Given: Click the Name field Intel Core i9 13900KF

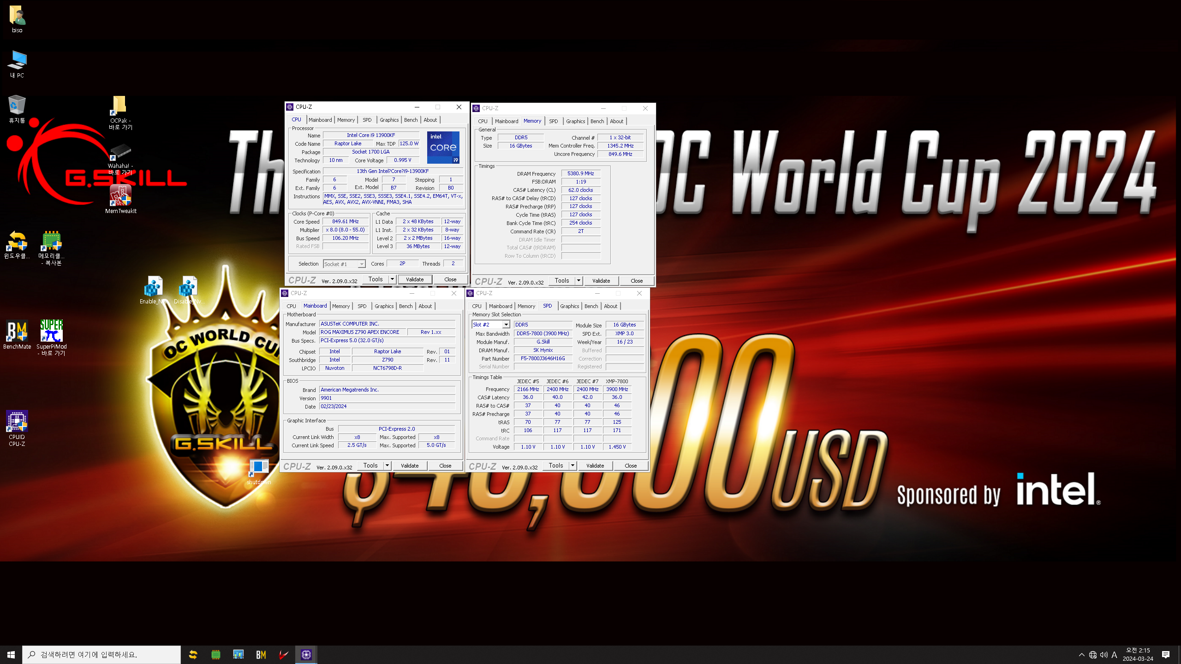Looking at the screenshot, I should click(x=371, y=136).
